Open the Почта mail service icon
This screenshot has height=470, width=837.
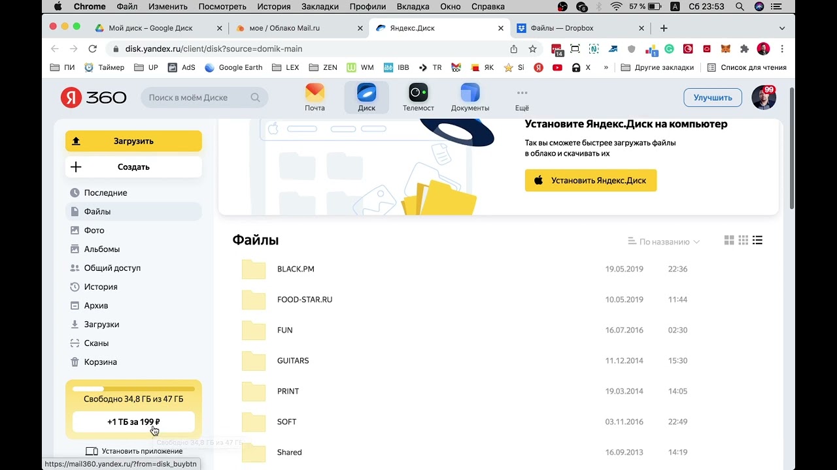click(315, 97)
